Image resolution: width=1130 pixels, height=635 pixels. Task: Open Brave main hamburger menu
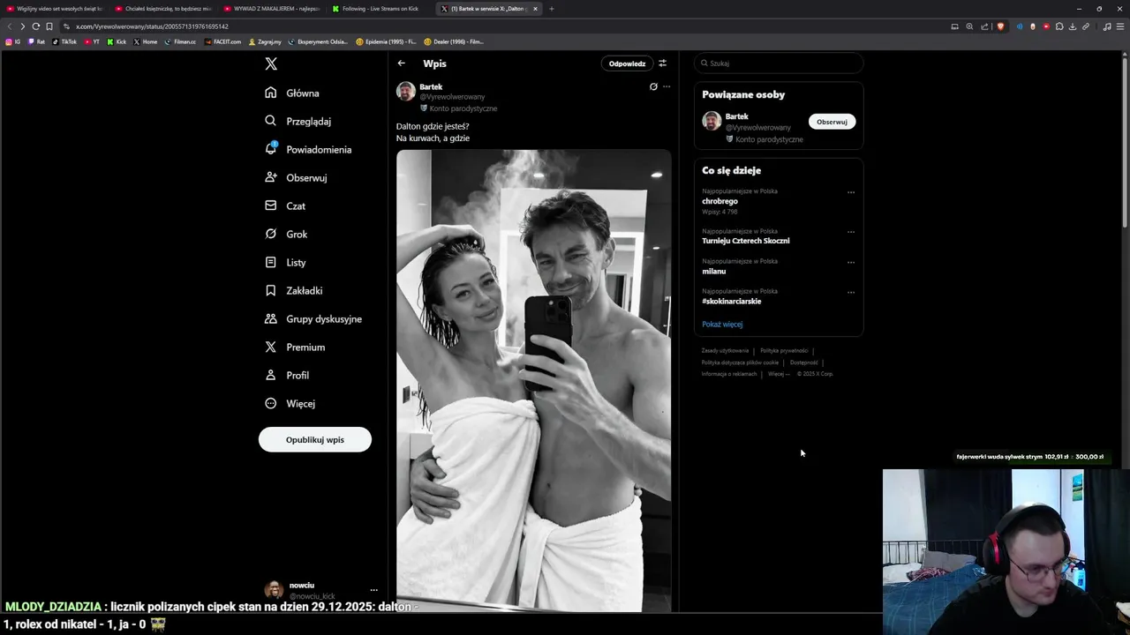pyautogui.click(x=1121, y=26)
